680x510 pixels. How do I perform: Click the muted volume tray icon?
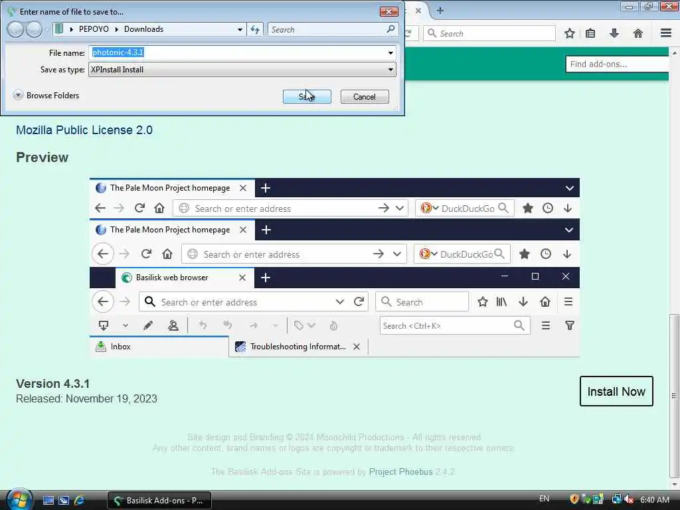click(x=629, y=499)
